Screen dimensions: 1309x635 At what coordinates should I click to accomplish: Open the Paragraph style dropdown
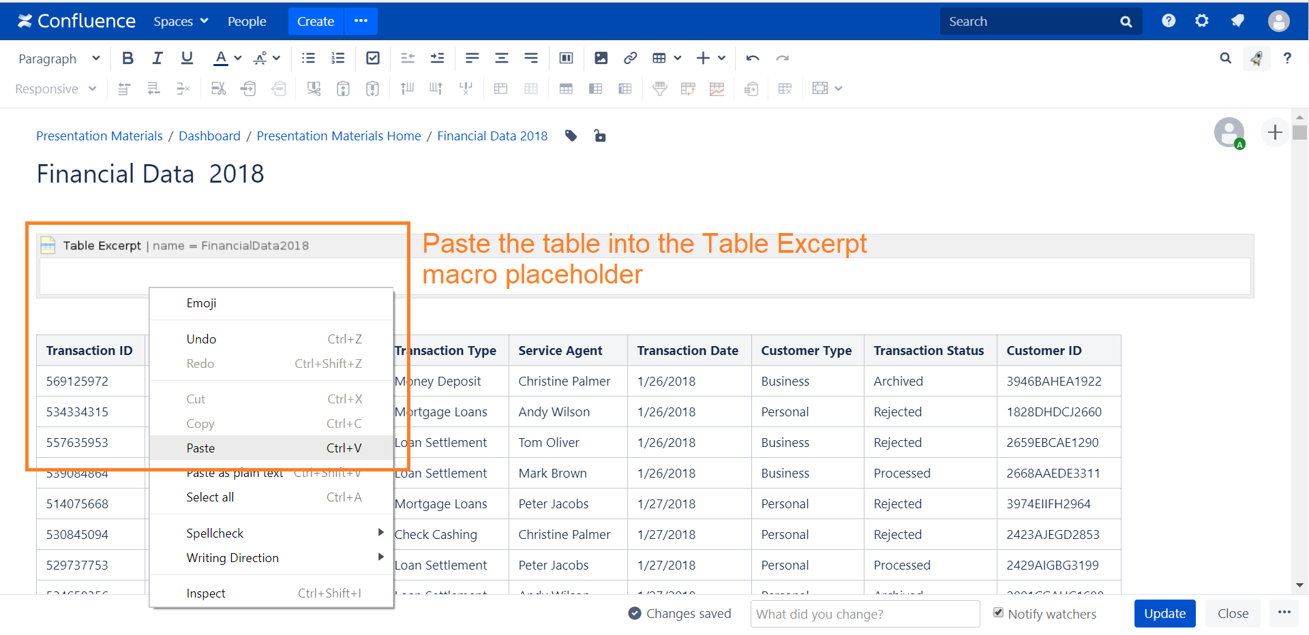click(59, 59)
